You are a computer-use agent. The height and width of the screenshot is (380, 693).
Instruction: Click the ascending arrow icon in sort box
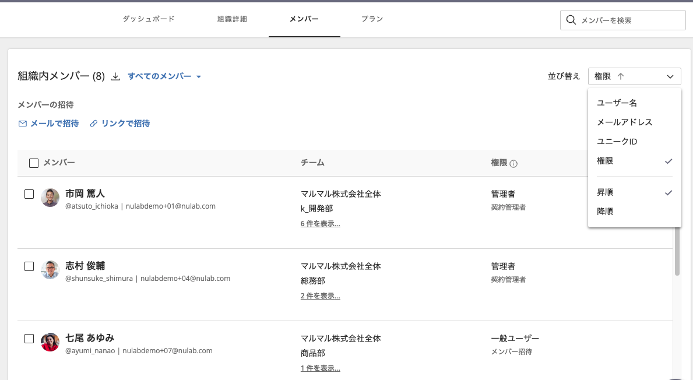(x=621, y=76)
